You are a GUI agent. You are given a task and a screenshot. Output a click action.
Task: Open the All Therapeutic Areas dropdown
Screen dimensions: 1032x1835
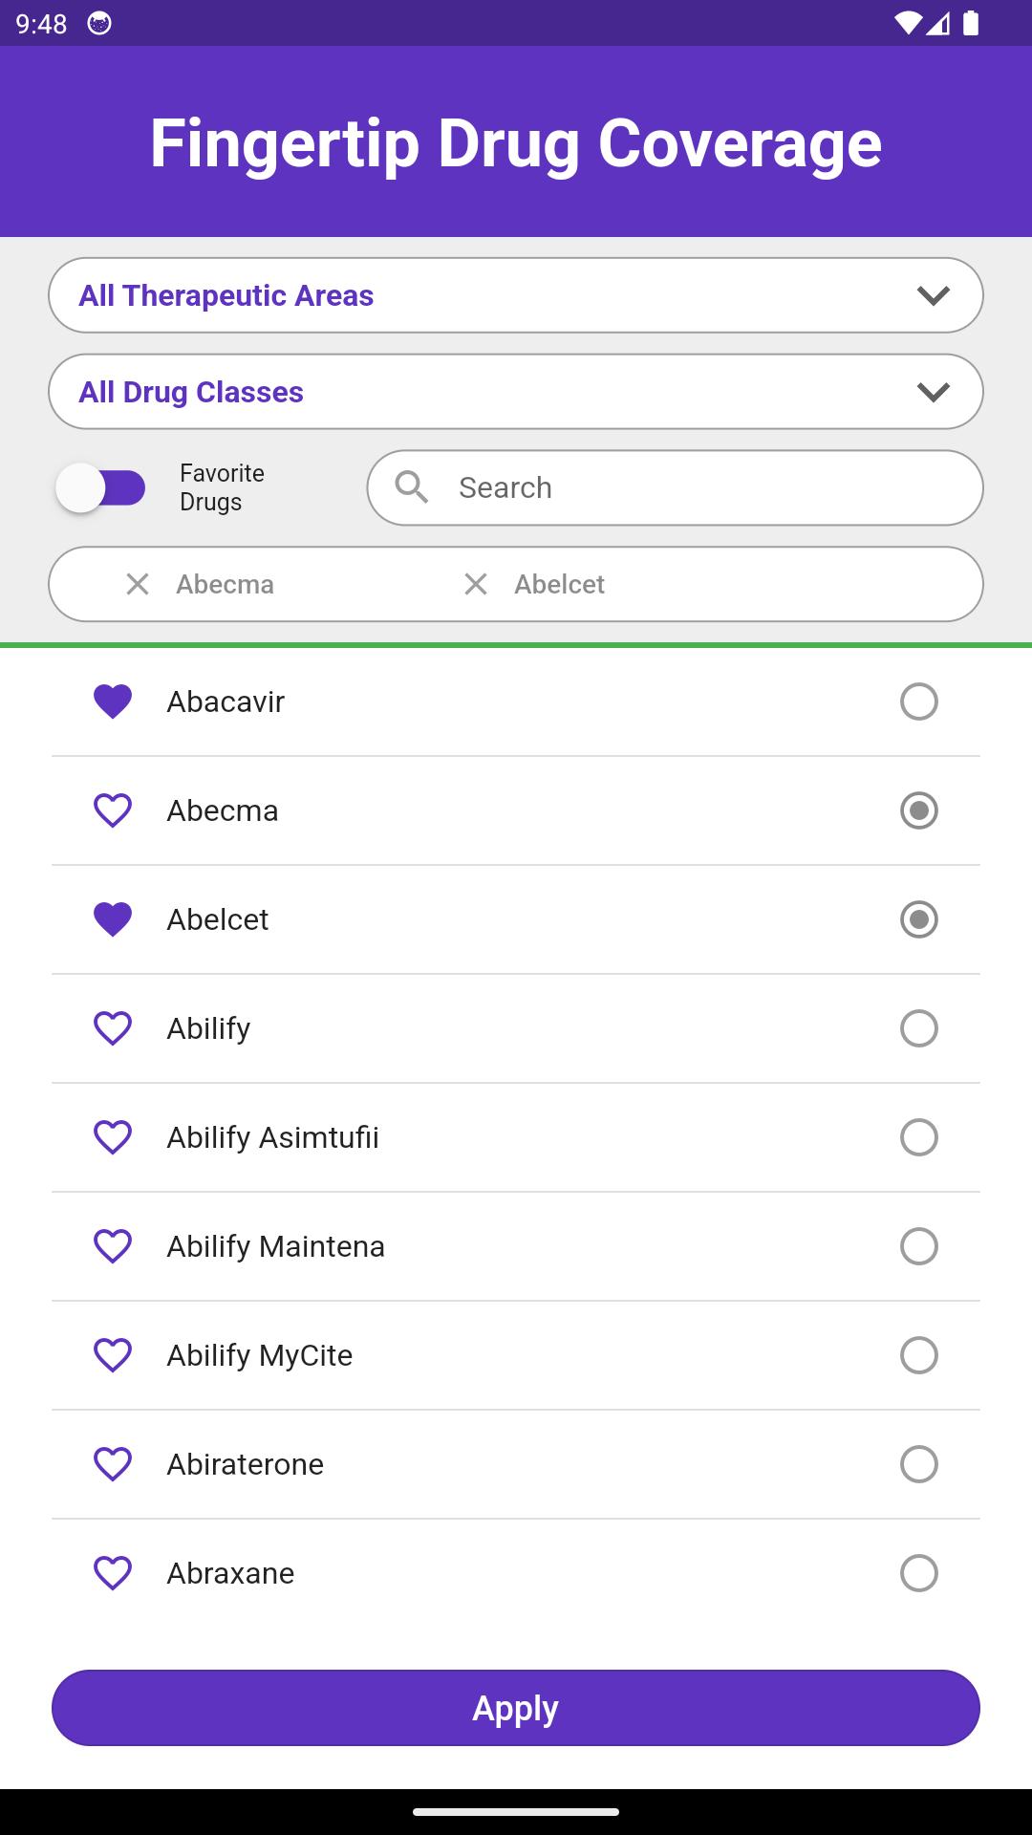[x=516, y=295]
